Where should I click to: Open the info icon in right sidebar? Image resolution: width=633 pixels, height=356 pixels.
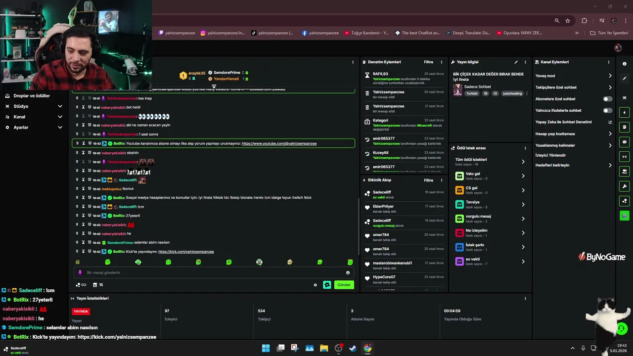(625, 64)
